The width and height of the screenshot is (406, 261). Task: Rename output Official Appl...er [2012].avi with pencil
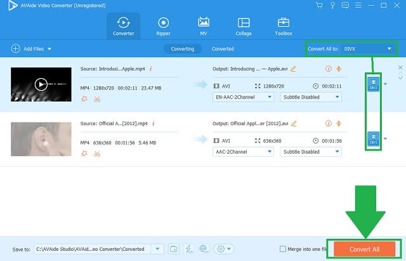click(294, 124)
